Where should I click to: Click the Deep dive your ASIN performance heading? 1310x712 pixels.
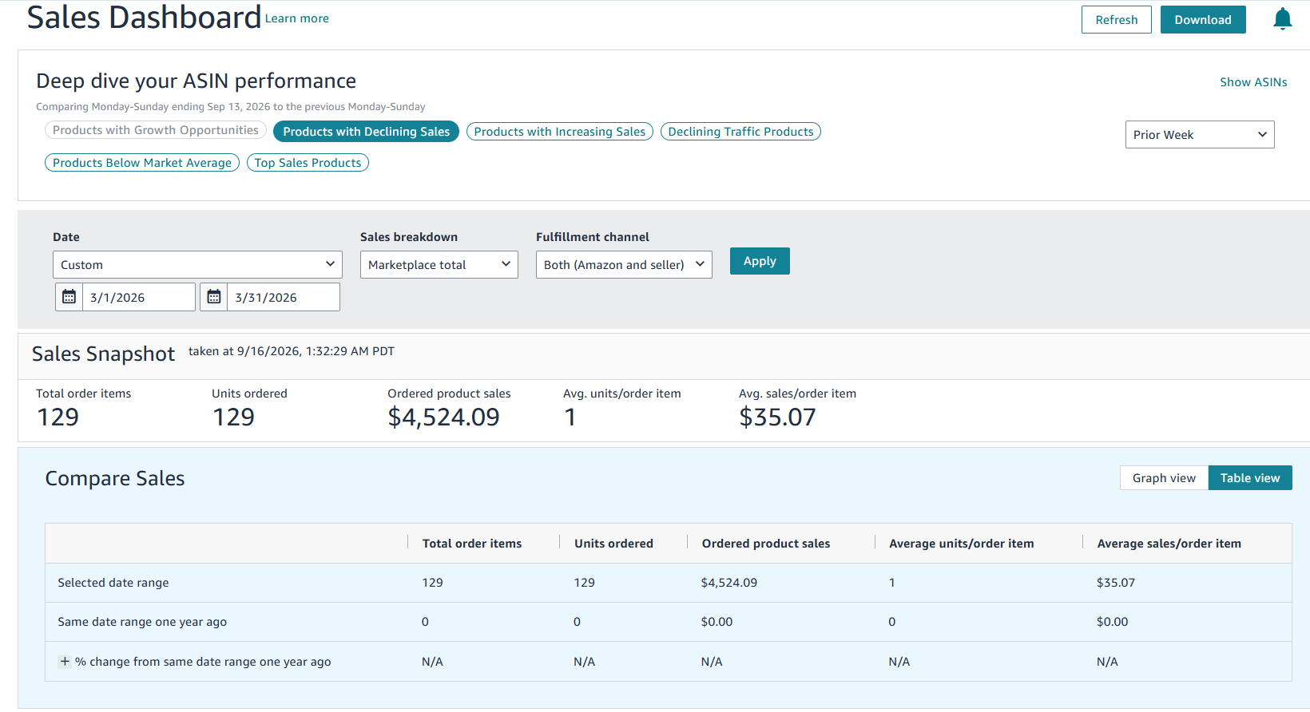point(196,81)
